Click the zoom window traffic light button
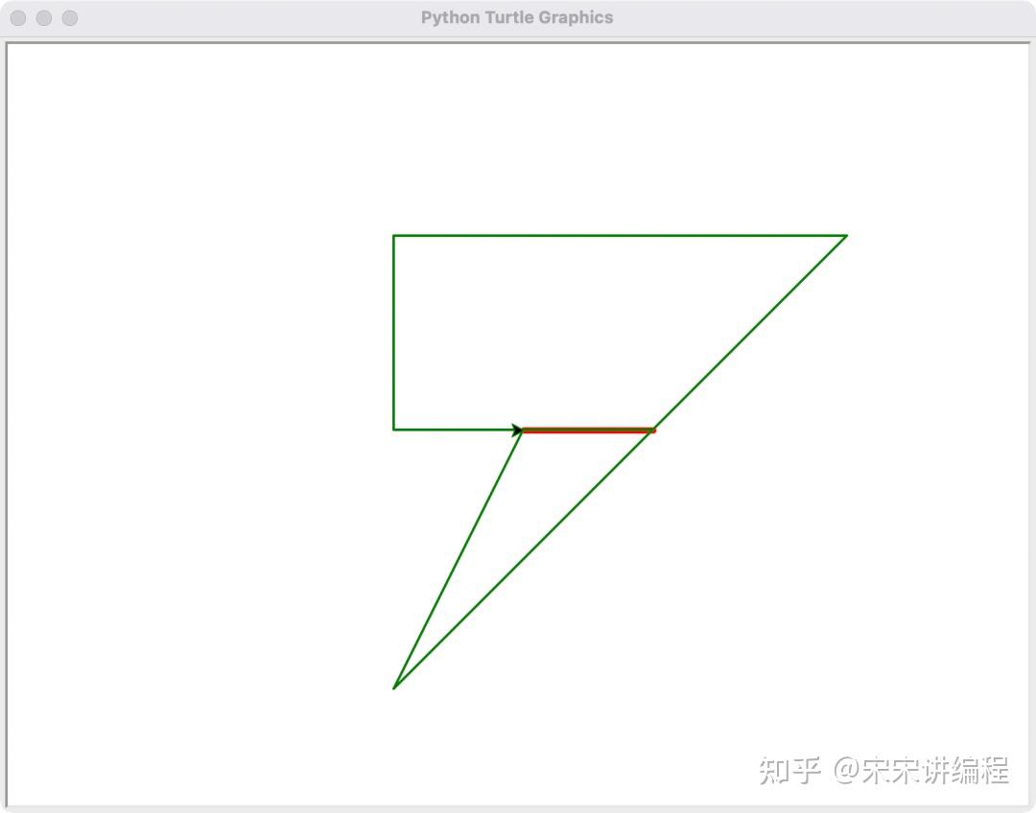Viewport: 1036px width, 813px height. tap(69, 17)
